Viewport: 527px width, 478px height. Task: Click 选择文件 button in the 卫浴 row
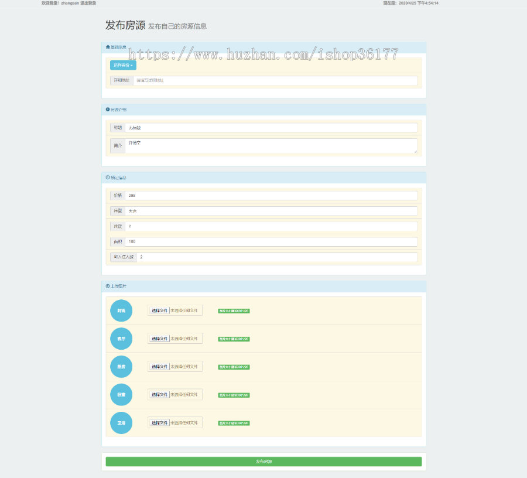[x=161, y=422]
